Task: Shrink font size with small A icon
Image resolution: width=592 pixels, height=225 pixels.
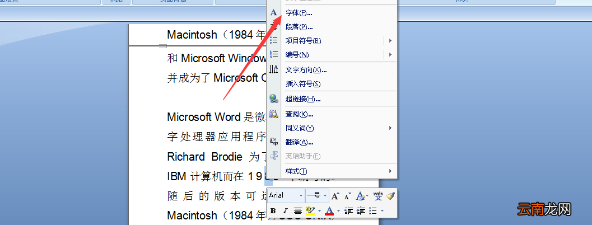Action: tap(348, 195)
